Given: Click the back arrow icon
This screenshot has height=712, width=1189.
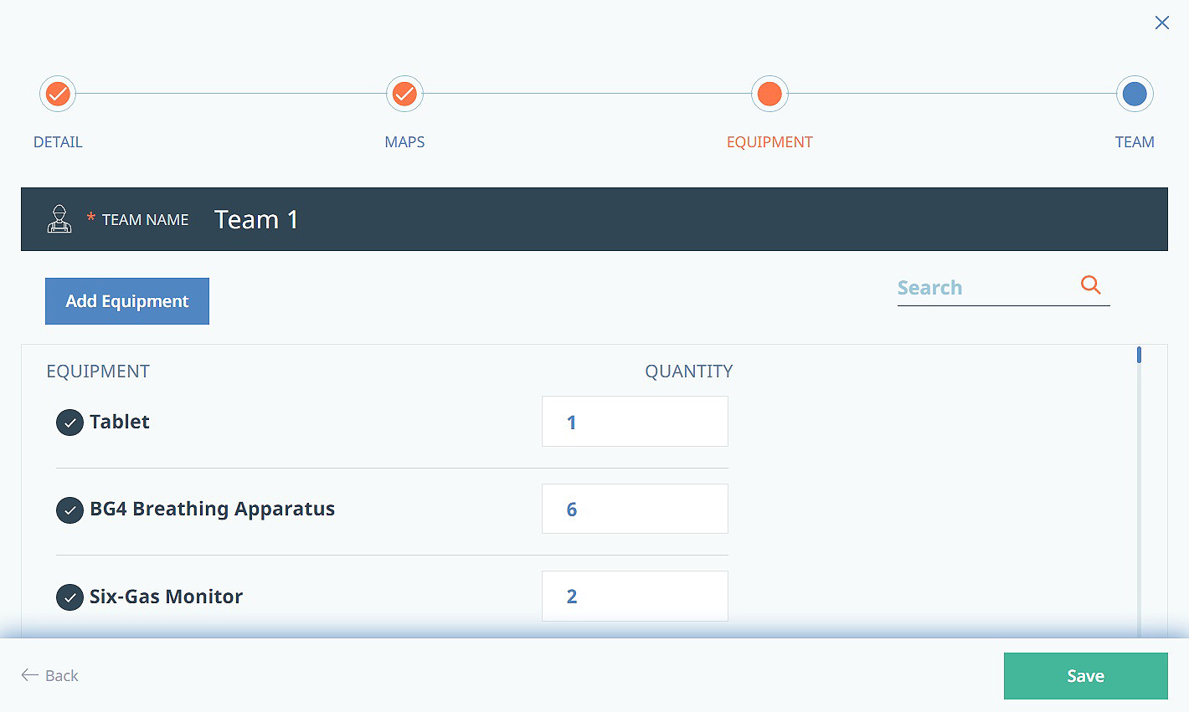Looking at the screenshot, I should [x=30, y=675].
